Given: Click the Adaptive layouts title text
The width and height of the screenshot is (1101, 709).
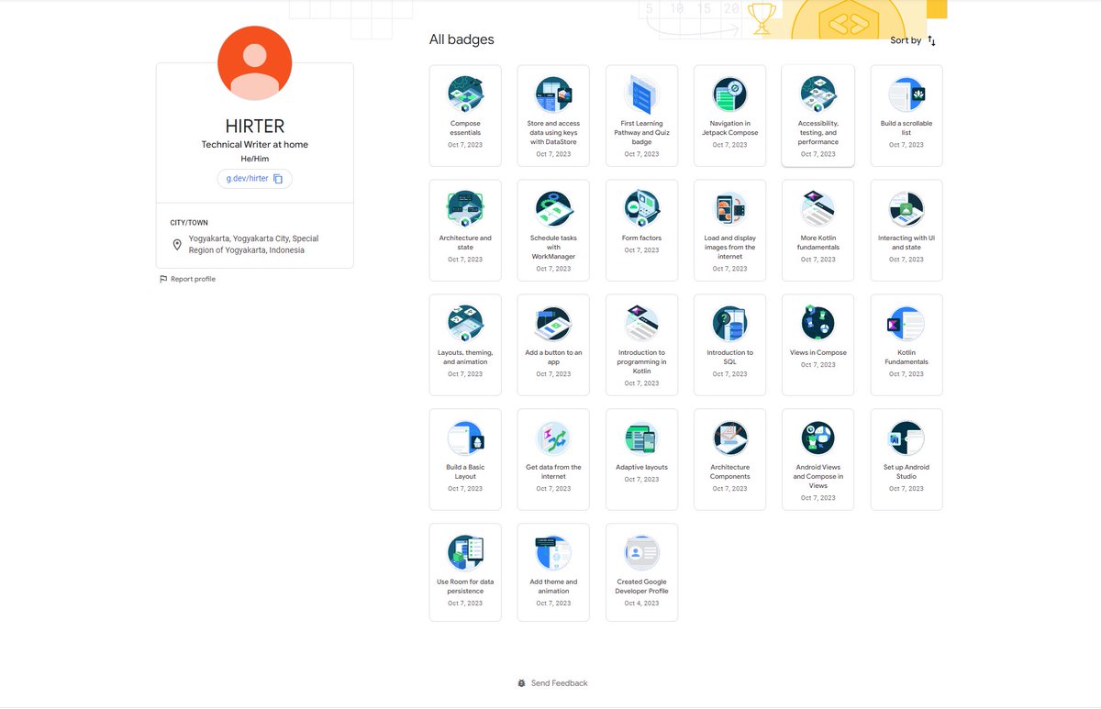Looking at the screenshot, I should [x=641, y=468].
